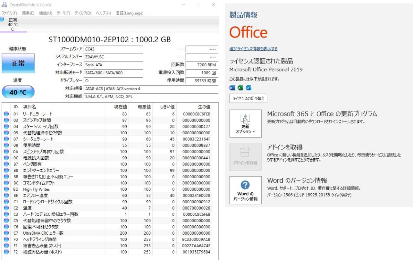Click the ID column header
Screen dimensions: 413x260
pos(15,107)
